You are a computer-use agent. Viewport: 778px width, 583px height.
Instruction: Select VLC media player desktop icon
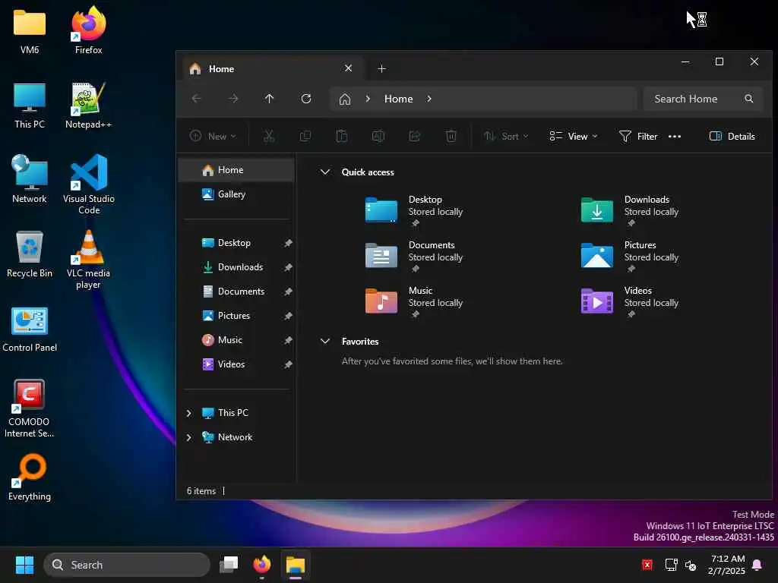pyautogui.click(x=88, y=260)
